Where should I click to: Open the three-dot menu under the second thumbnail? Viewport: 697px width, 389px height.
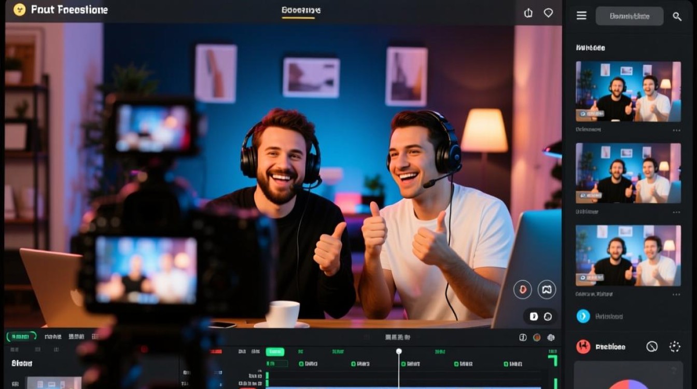(676, 212)
